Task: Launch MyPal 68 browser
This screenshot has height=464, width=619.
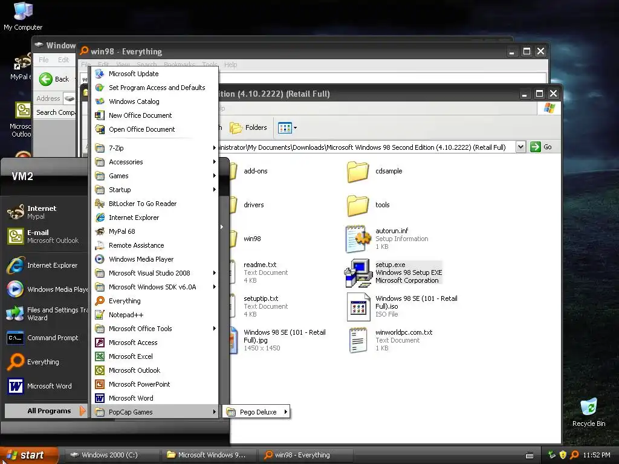Action: click(x=155, y=231)
